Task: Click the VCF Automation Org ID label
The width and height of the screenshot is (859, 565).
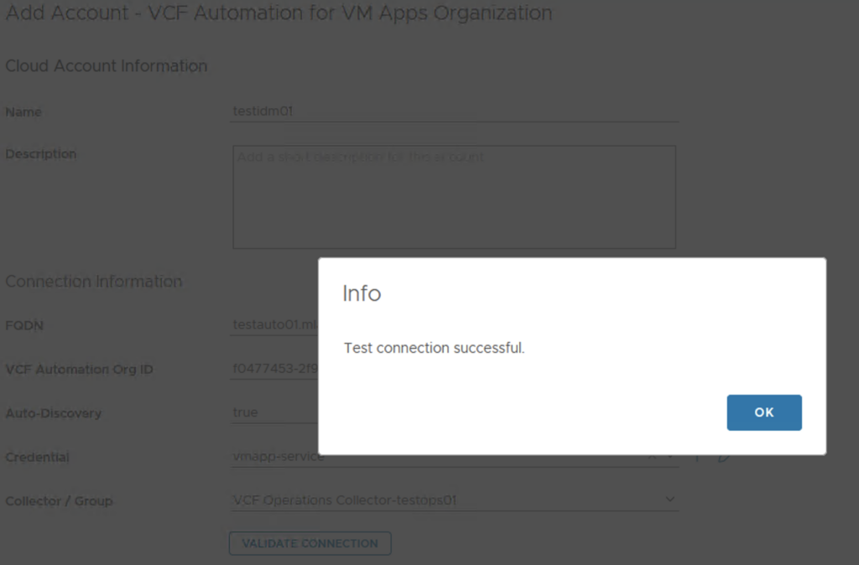Action: click(80, 370)
